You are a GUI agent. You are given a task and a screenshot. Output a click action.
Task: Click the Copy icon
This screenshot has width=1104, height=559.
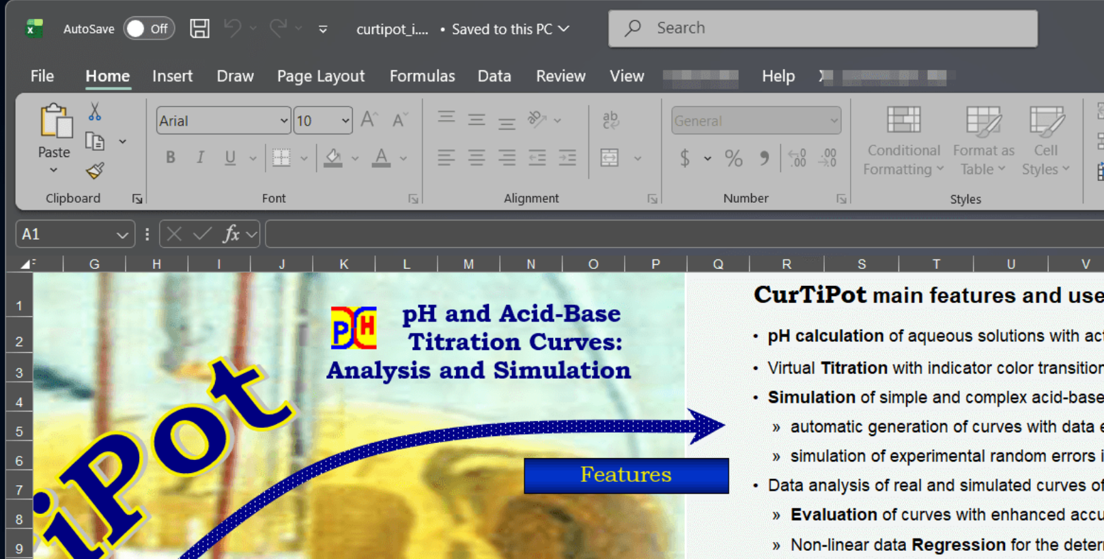(95, 141)
